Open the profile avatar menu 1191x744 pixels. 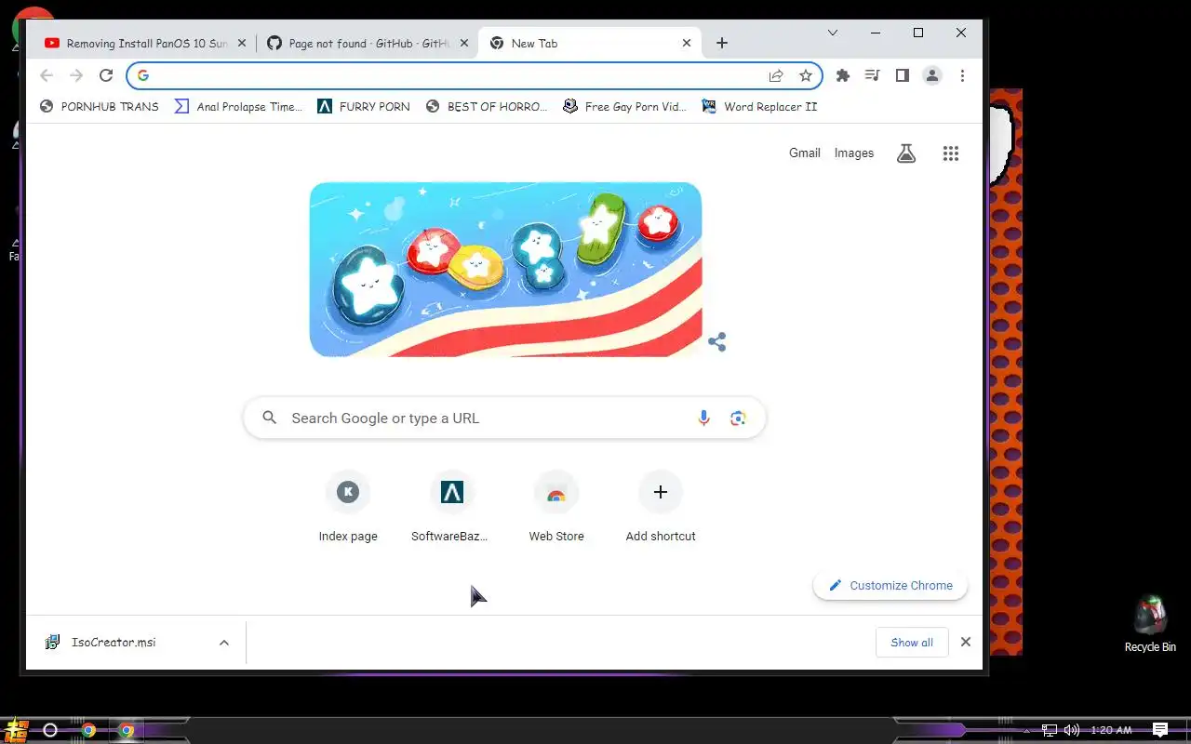[932, 75]
